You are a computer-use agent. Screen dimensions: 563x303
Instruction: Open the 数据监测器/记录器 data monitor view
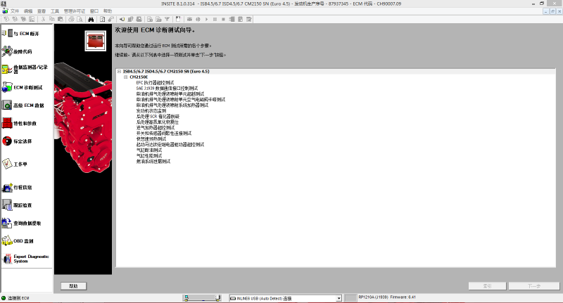click(x=25, y=69)
